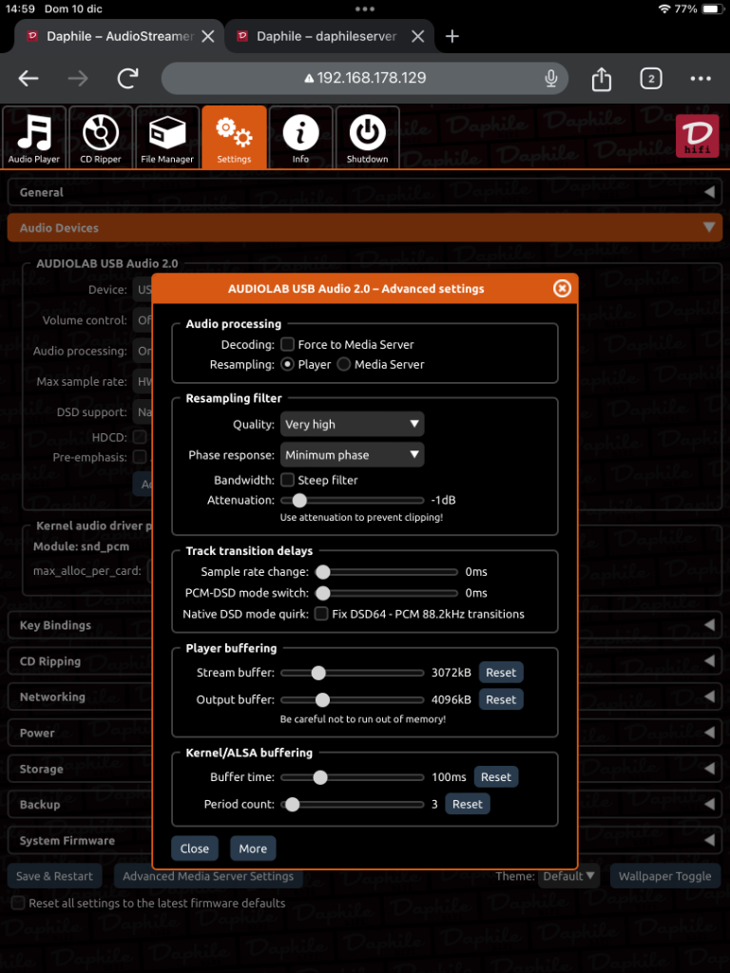Reset the Output buffer value
The image size is (730, 973).
(x=500, y=699)
